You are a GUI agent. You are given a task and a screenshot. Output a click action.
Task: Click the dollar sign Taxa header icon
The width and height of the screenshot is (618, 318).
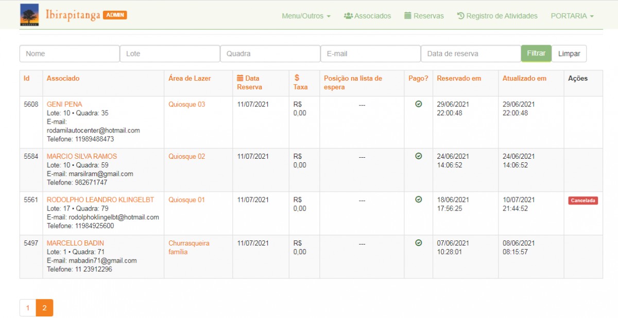pos(297,78)
